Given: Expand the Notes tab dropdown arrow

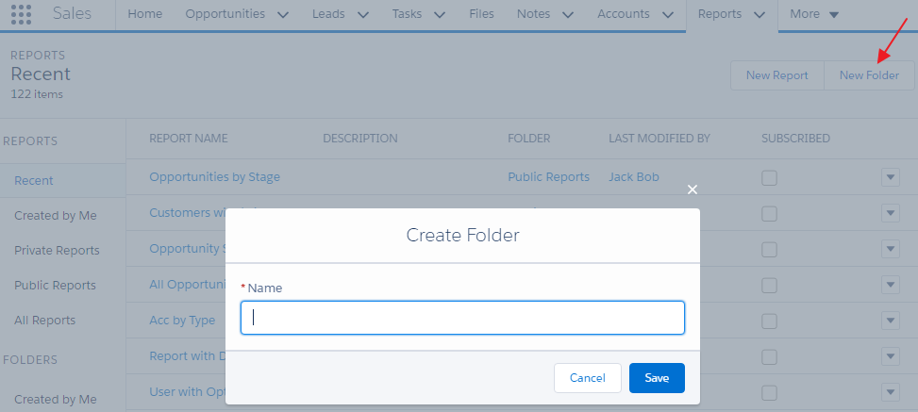Looking at the screenshot, I should coord(568,15).
